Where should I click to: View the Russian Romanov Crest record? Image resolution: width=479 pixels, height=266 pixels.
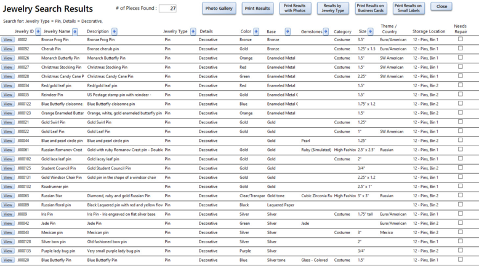pyautogui.click(x=7, y=150)
